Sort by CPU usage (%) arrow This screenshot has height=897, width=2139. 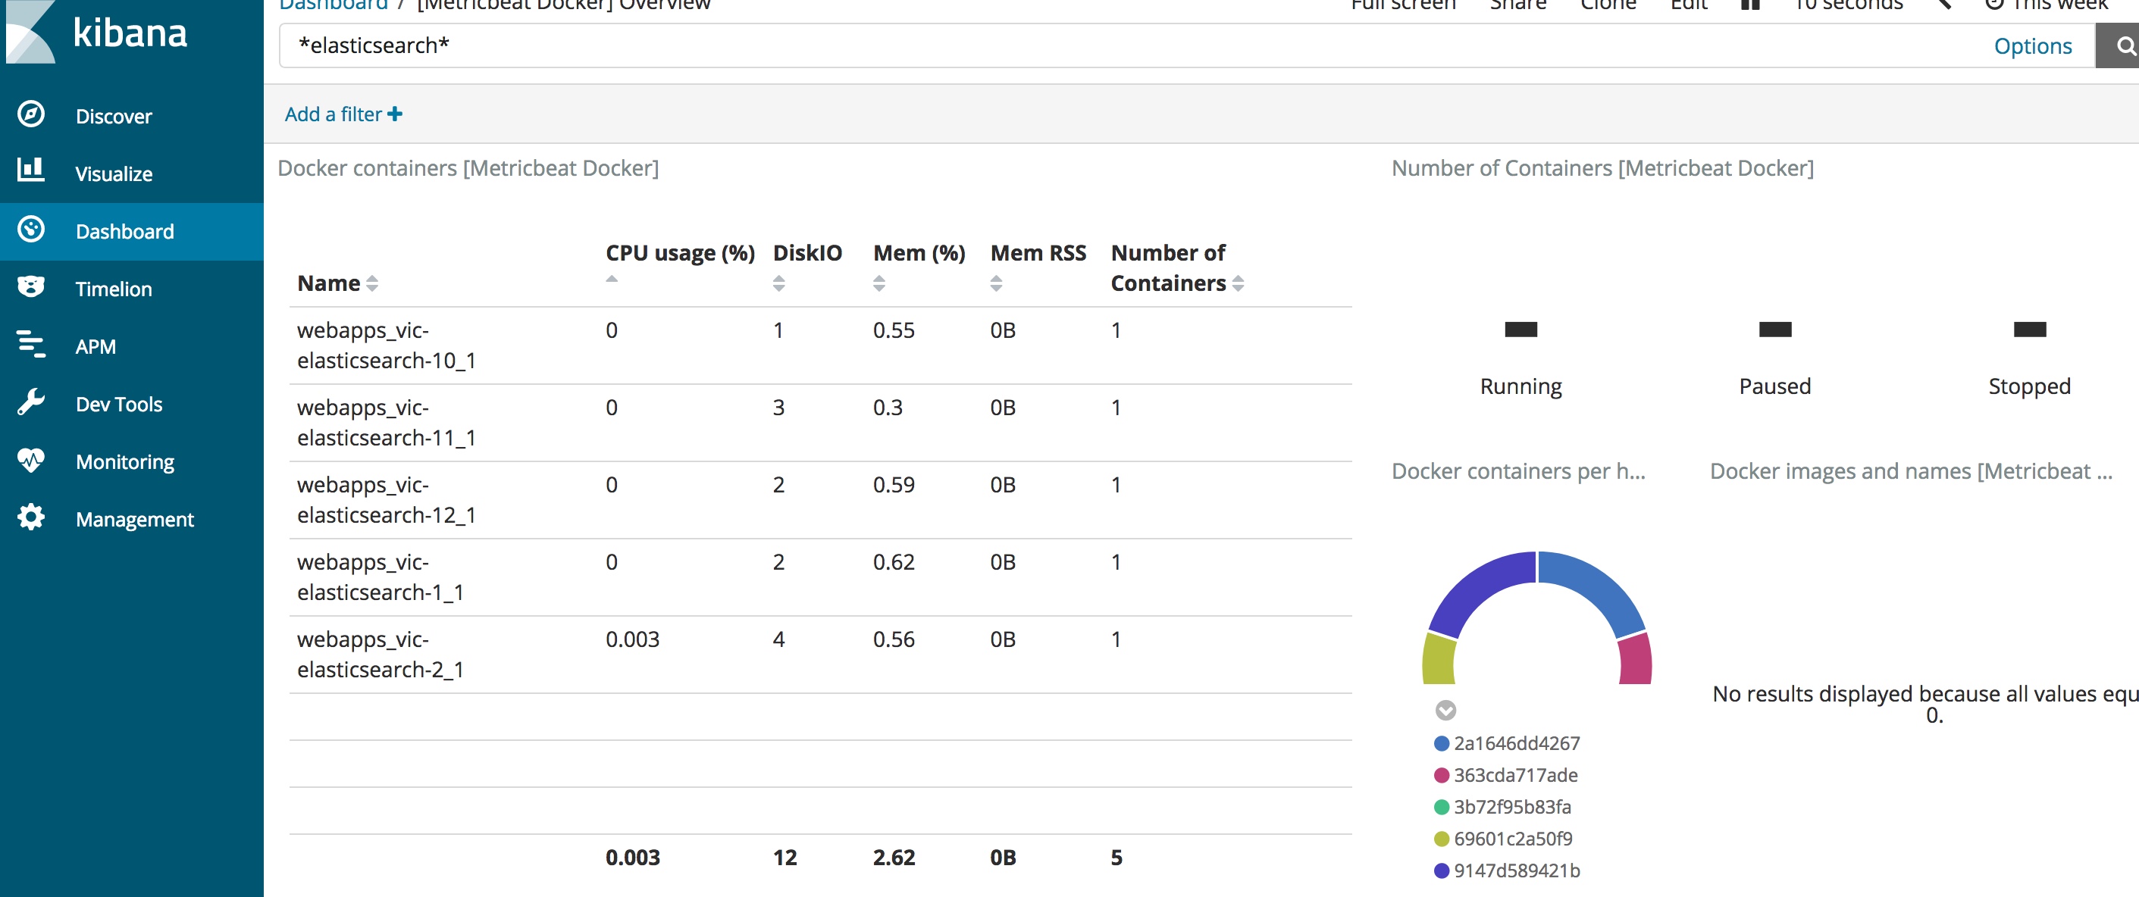click(x=611, y=280)
